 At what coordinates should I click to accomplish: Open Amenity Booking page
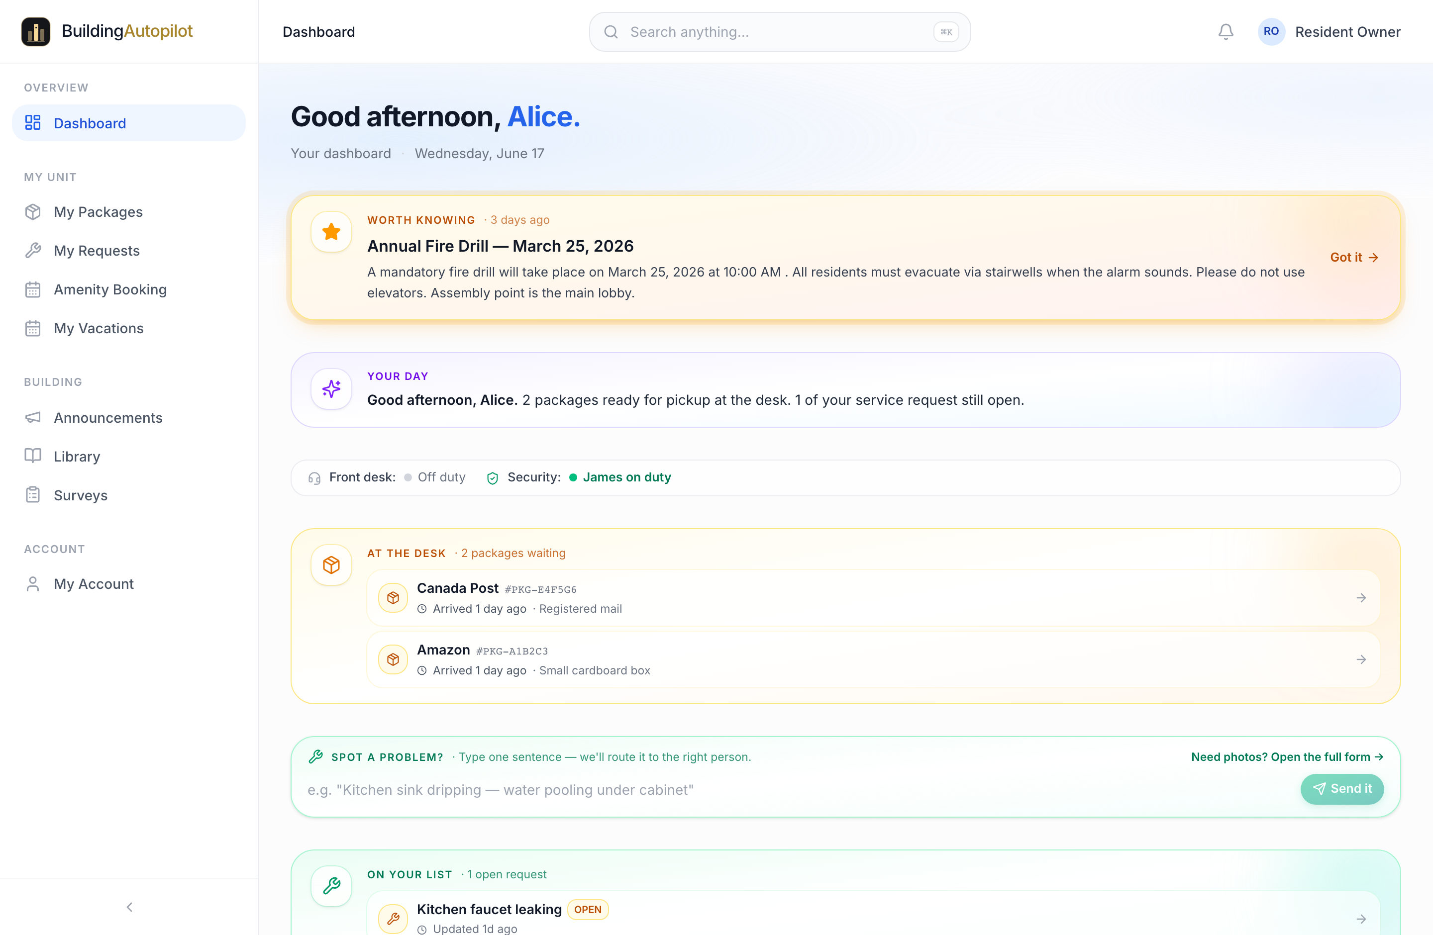tap(129, 289)
